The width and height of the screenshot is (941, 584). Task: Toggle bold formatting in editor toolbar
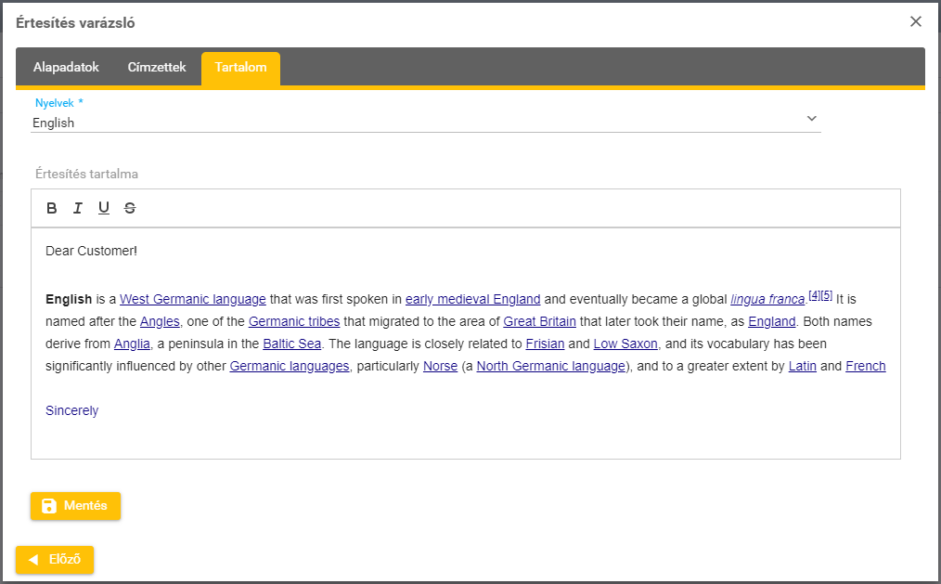(x=52, y=208)
